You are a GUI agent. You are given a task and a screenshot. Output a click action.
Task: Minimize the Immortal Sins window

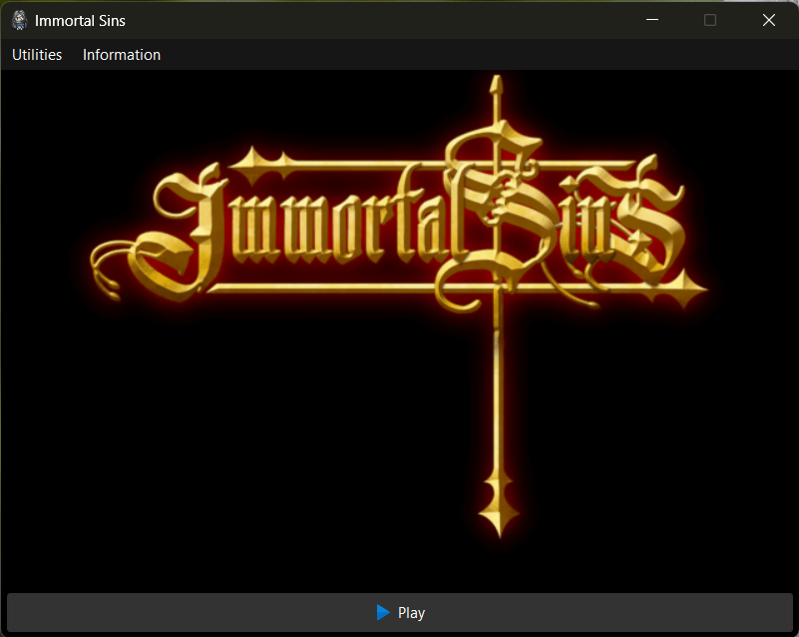(652, 20)
